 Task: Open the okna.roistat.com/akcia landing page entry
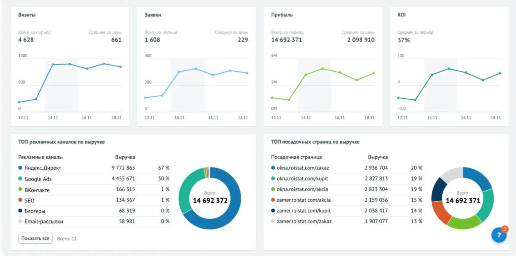click(302, 189)
